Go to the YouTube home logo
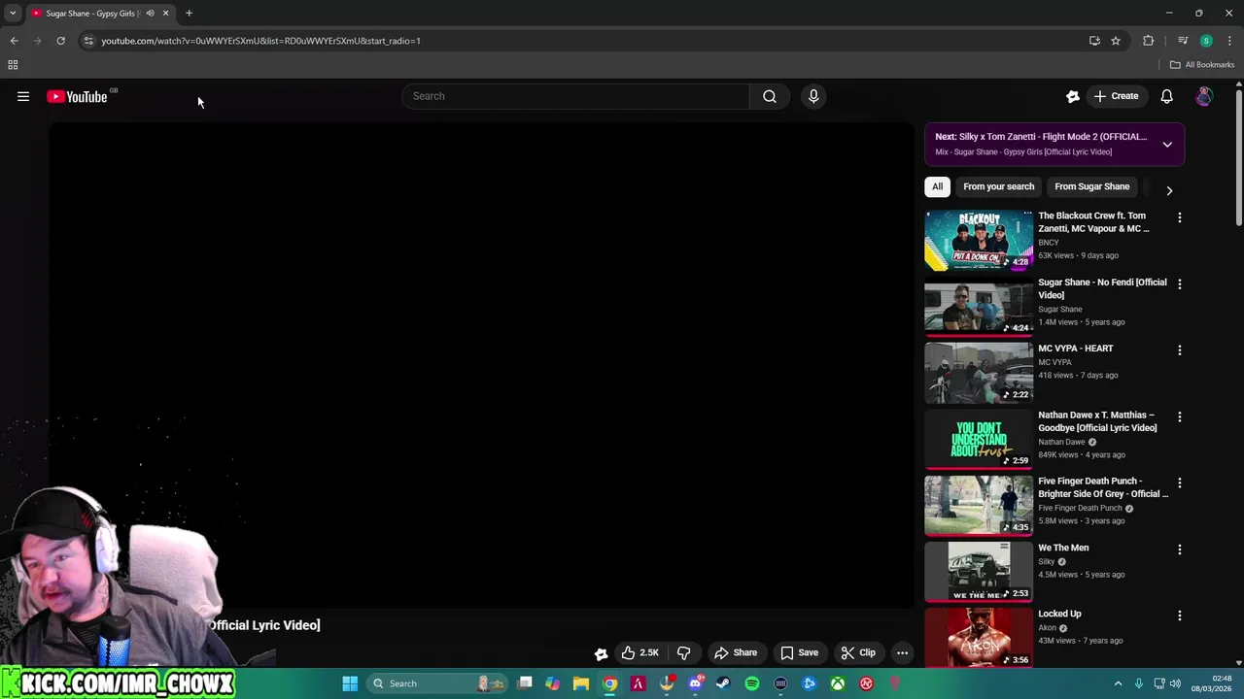Viewport: 1244px width, 699px height. click(x=77, y=96)
